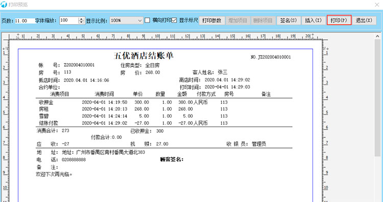Click account number Z202004010001
The height and width of the screenshot is (202, 383).
[x=79, y=65]
